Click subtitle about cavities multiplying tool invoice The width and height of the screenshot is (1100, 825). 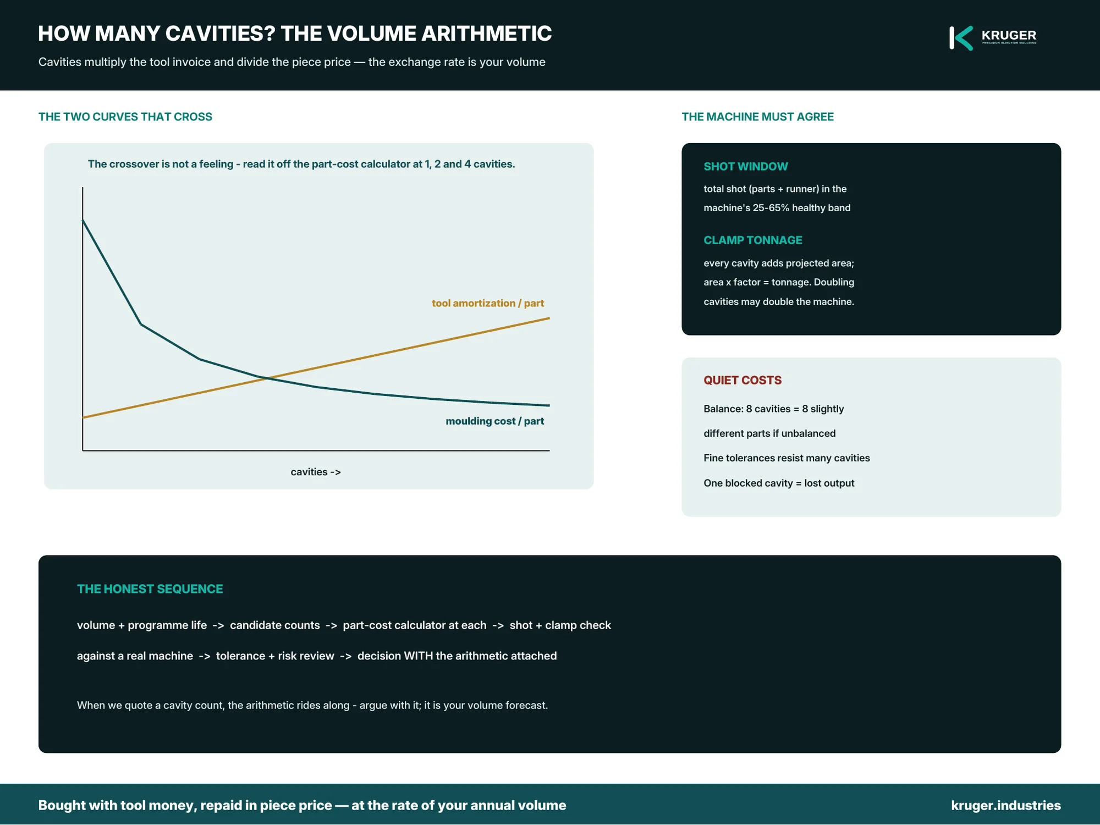291,62
